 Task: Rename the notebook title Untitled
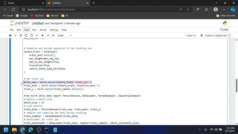(38, 23)
